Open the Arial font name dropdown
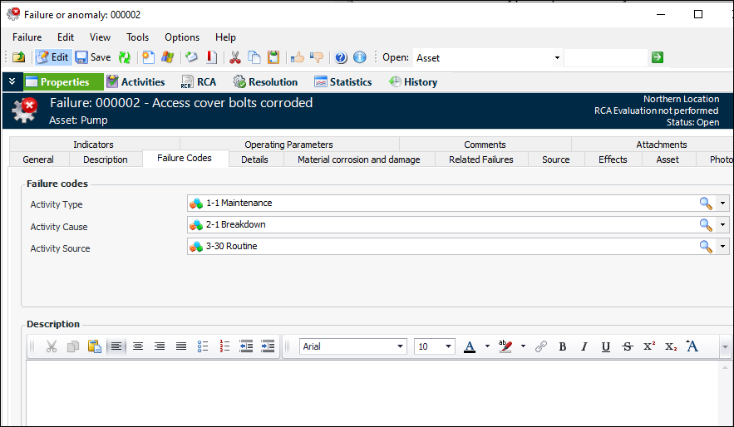Image resolution: width=734 pixels, height=427 pixels. (400, 346)
